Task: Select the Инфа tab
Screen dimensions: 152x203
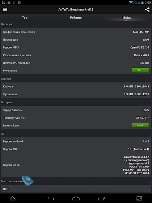Action: pos(127,18)
